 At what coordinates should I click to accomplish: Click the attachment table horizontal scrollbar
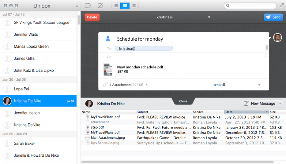[178, 162]
